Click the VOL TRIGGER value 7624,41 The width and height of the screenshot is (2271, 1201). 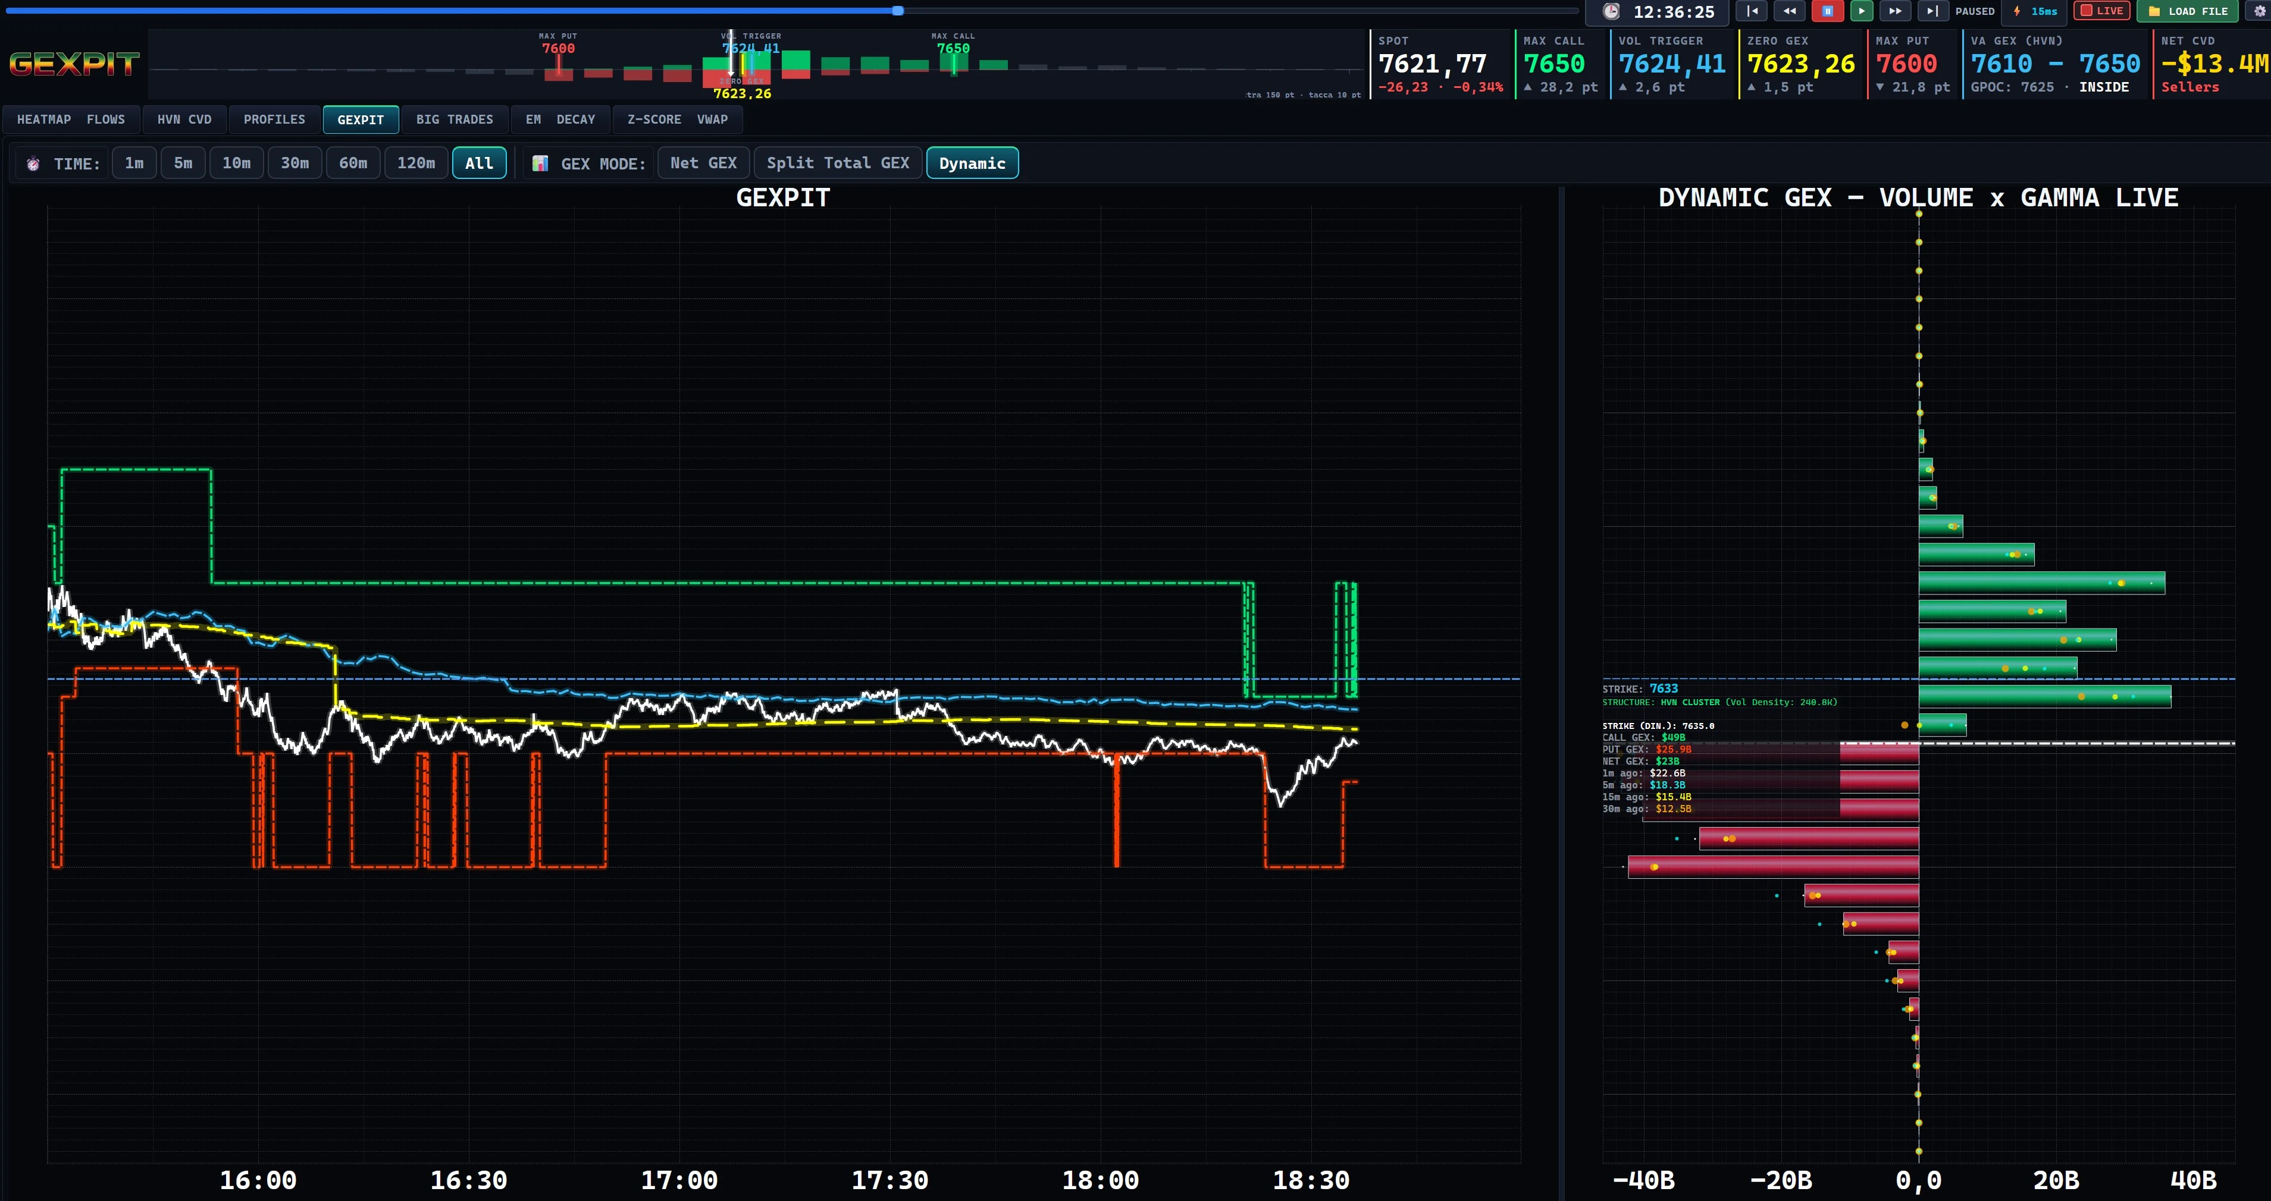tap(1672, 64)
